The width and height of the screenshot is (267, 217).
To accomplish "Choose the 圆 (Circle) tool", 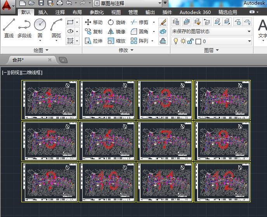I will click(x=40, y=28).
